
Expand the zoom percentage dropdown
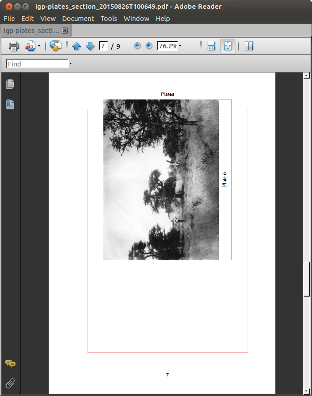(x=180, y=46)
